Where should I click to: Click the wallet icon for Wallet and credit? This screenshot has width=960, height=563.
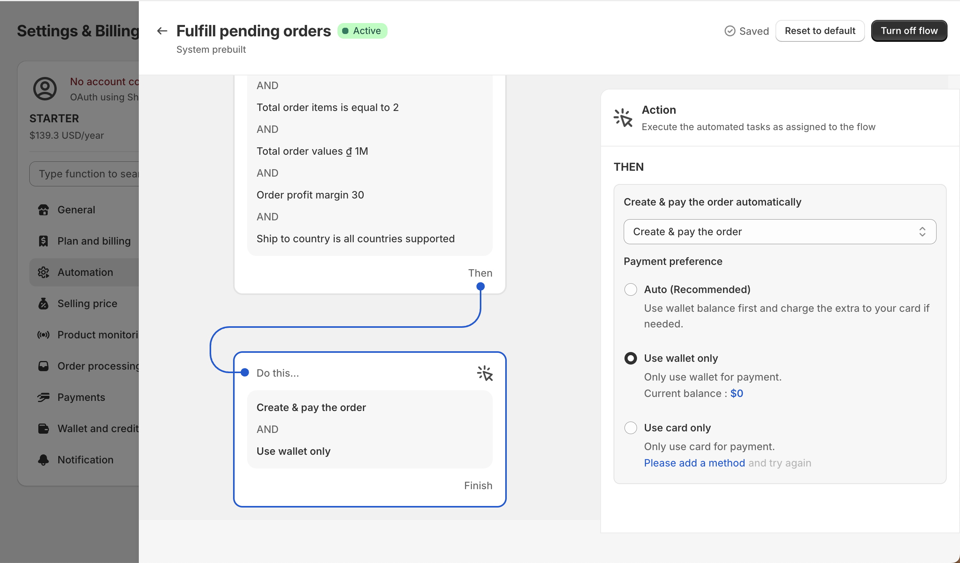43,429
